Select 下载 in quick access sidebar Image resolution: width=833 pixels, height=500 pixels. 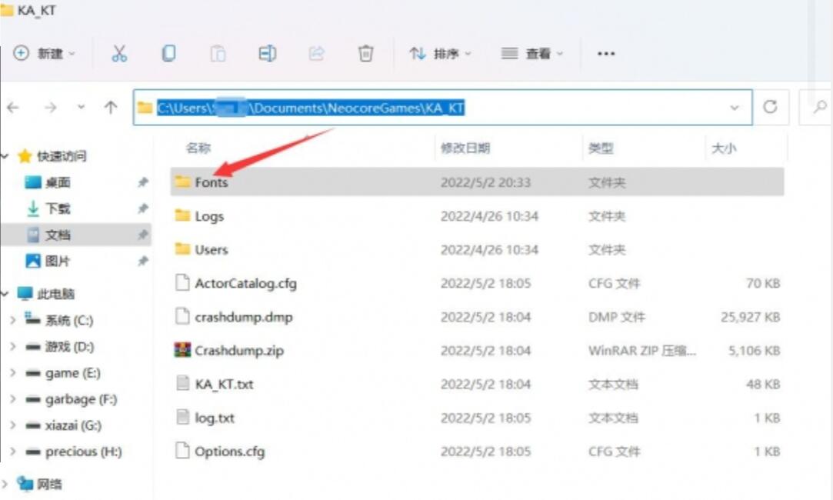58,208
